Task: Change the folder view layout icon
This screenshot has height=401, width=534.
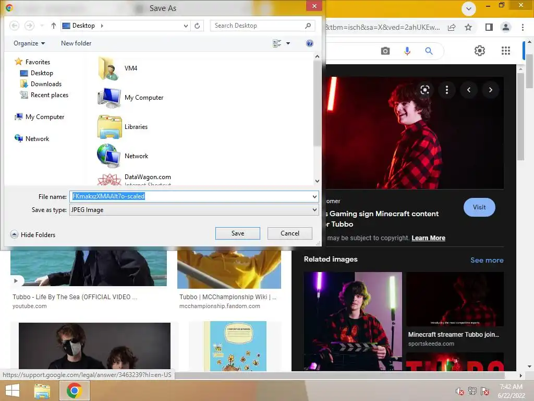Action: tap(277, 43)
